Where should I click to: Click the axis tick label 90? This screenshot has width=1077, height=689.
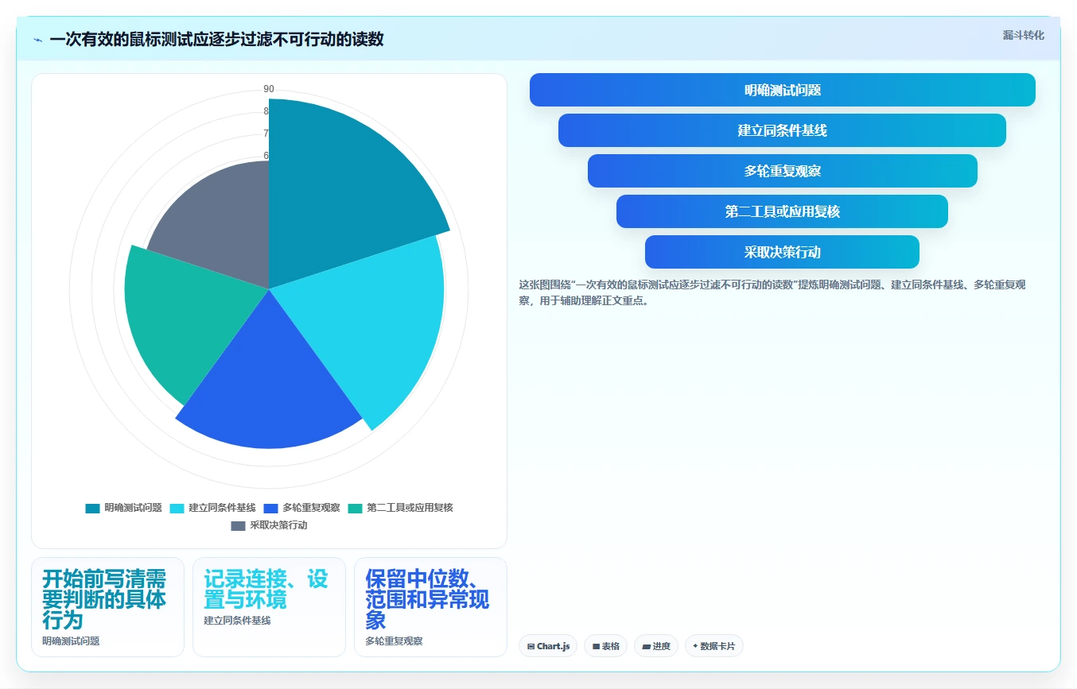[269, 88]
